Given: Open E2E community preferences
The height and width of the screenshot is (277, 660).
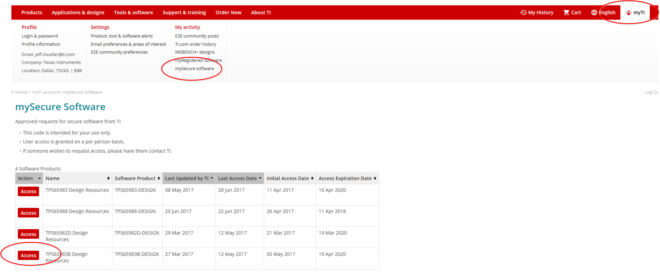Looking at the screenshot, I should tap(119, 52).
